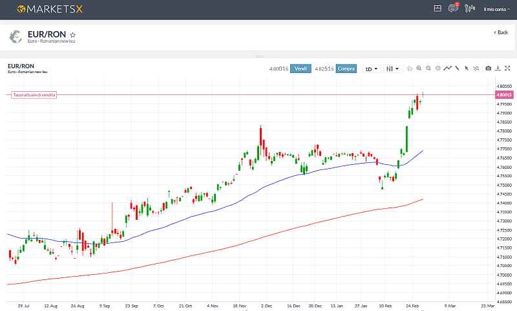Click the Tasso attuale di vendita label
This screenshot has width=517, height=311.
[34, 95]
